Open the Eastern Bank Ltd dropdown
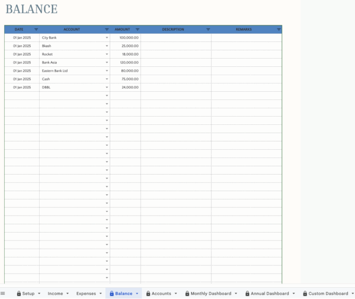 [x=107, y=70]
